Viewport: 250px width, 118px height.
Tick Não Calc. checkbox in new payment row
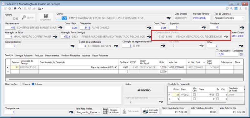click(x=194, y=99)
